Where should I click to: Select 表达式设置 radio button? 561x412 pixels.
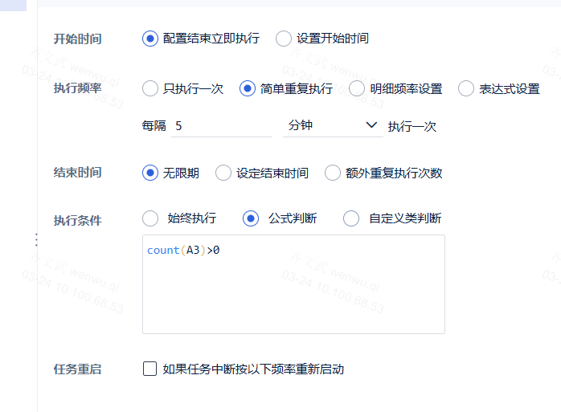click(x=466, y=88)
